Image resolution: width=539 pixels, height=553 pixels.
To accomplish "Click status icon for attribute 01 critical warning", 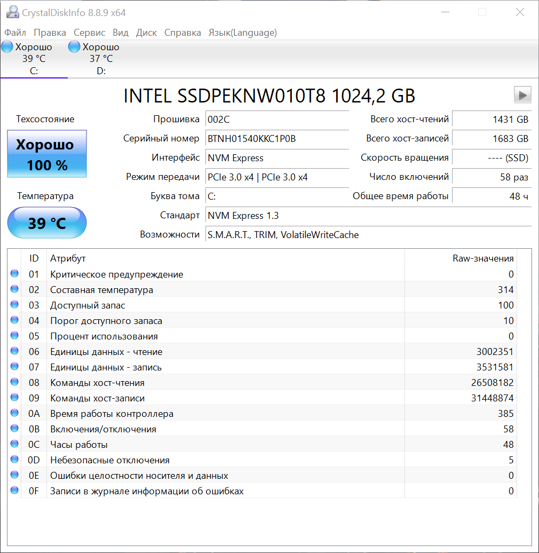I will (x=14, y=274).
